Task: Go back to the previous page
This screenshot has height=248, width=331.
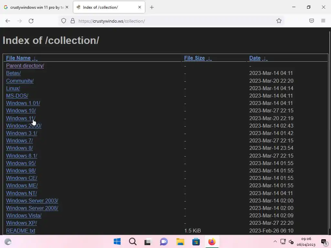Action: 8,21
